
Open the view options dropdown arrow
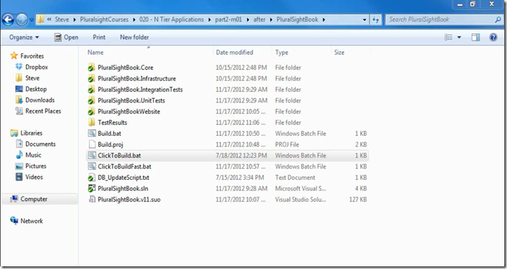click(459, 37)
